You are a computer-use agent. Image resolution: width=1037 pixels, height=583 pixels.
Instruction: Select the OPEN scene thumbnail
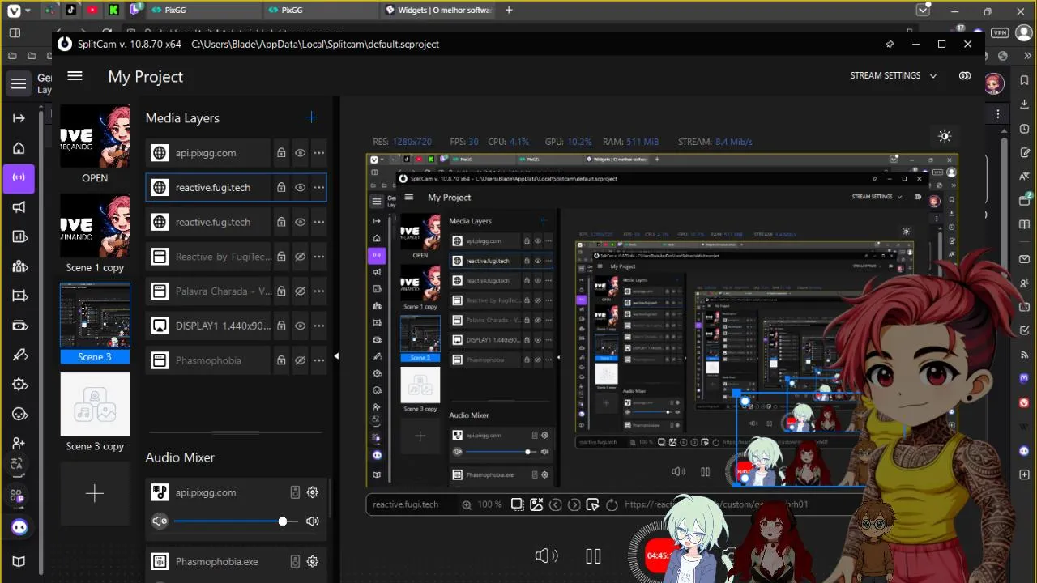tap(95, 137)
